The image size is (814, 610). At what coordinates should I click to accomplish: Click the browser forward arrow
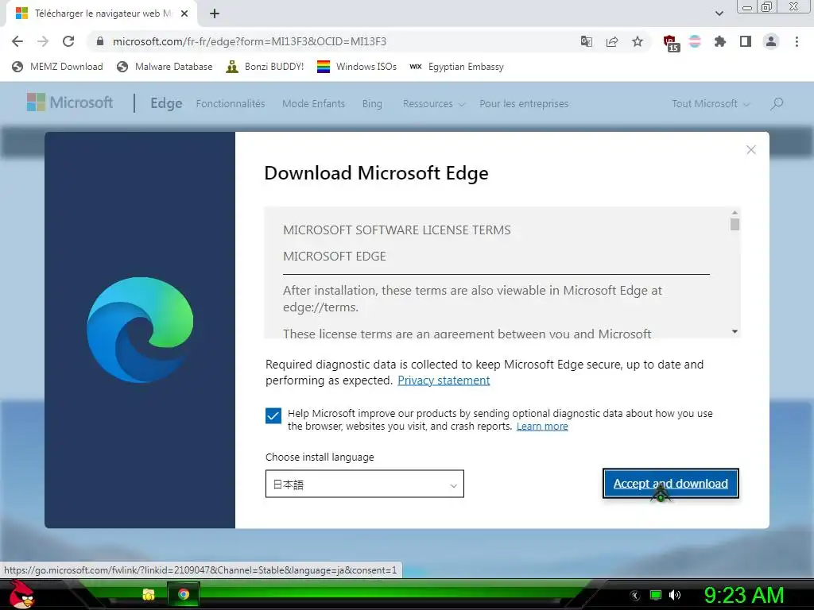43,41
